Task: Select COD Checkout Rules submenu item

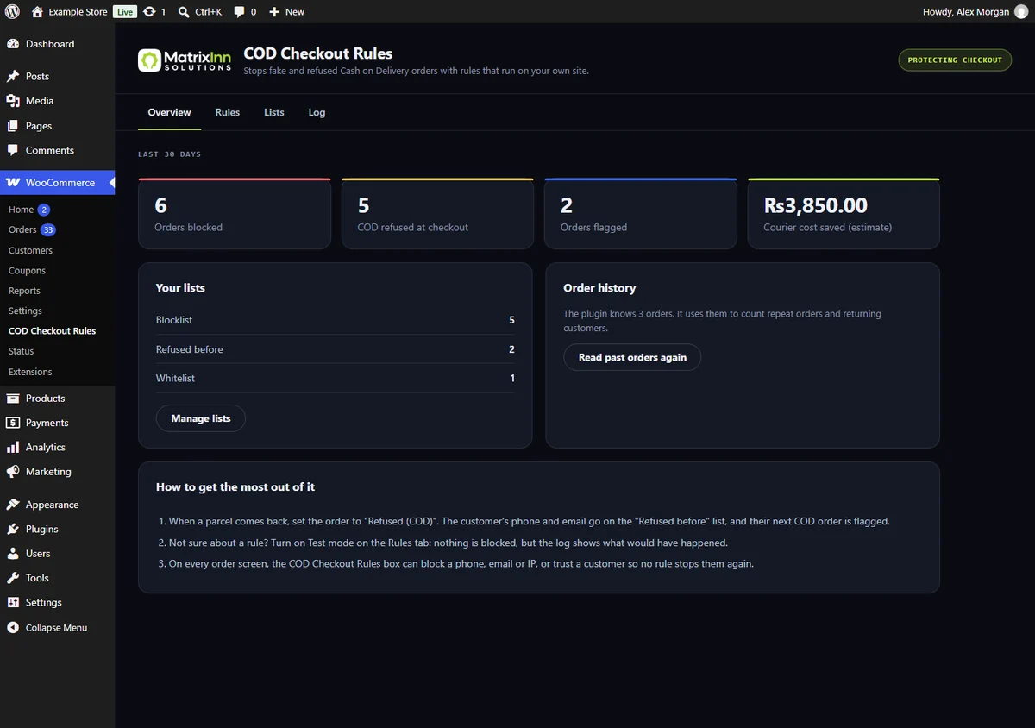Action: (52, 331)
